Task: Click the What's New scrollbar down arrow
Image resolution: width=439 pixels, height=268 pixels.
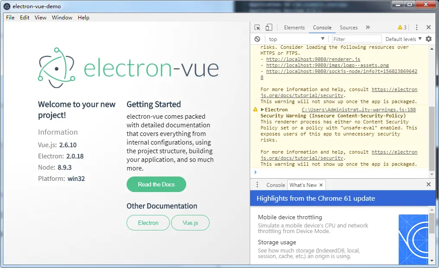Action: [x=432, y=260]
